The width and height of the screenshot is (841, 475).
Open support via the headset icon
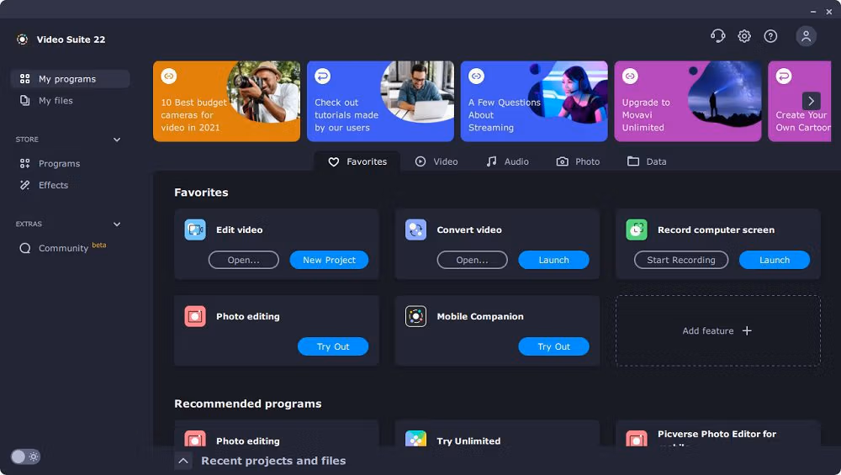(x=717, y=36)
